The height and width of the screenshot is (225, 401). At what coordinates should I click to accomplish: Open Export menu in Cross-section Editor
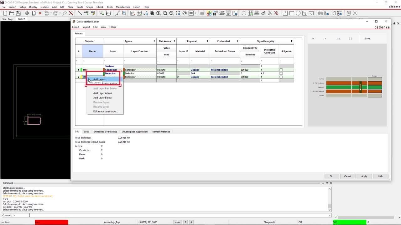tap(76, 27)
